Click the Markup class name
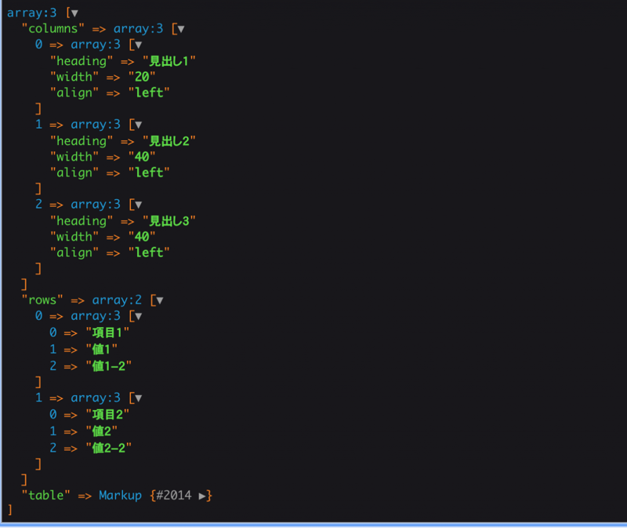This screenshot has width=627, height=530. click(120, 496)
